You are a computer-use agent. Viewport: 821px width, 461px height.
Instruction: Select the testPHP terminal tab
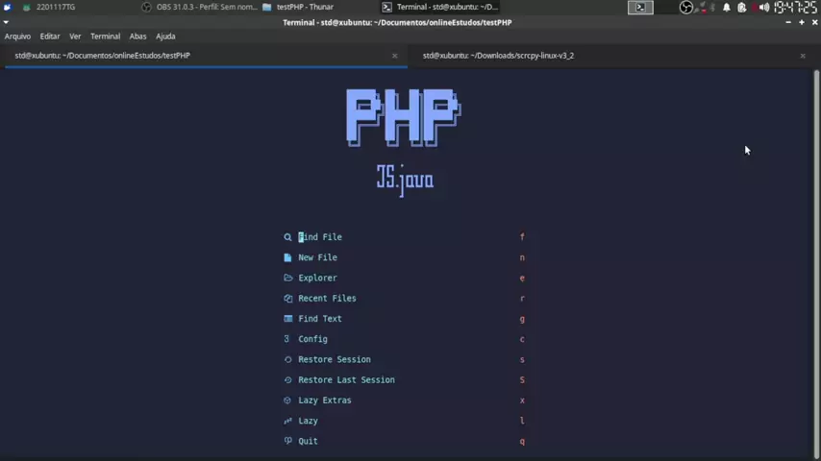point(102,56)
